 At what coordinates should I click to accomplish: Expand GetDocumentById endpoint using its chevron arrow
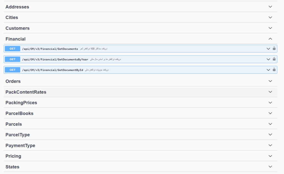[268, 70]
